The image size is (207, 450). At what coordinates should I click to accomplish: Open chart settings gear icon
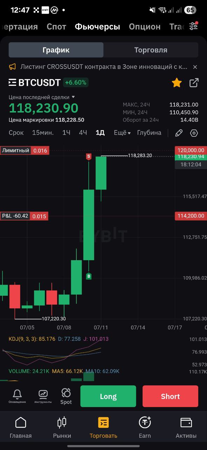pyautogui.click(x=193, y=133)
